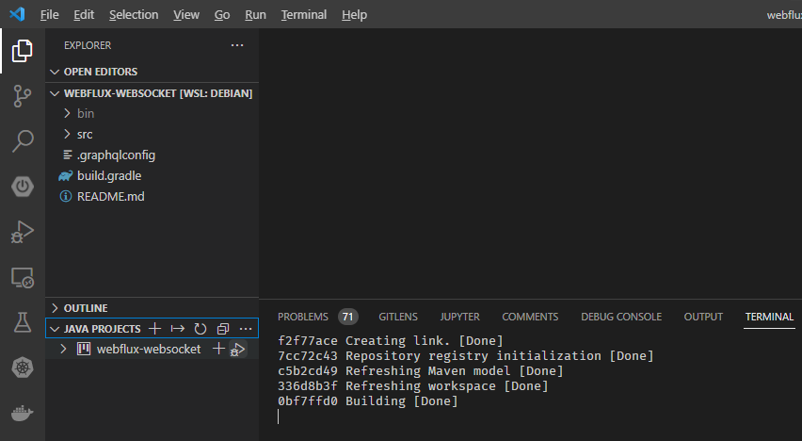Switch to the Output tab
This screenshot has width=802, height=441.
click(x=703, y=317)
